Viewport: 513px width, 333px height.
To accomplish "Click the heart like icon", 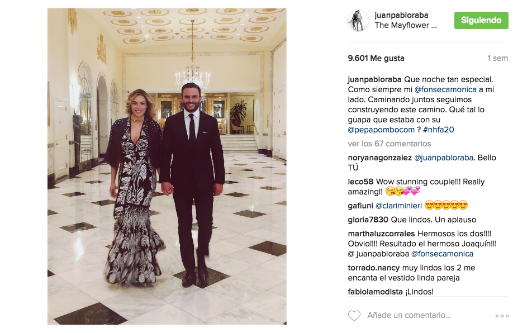I will coord(354,315).
